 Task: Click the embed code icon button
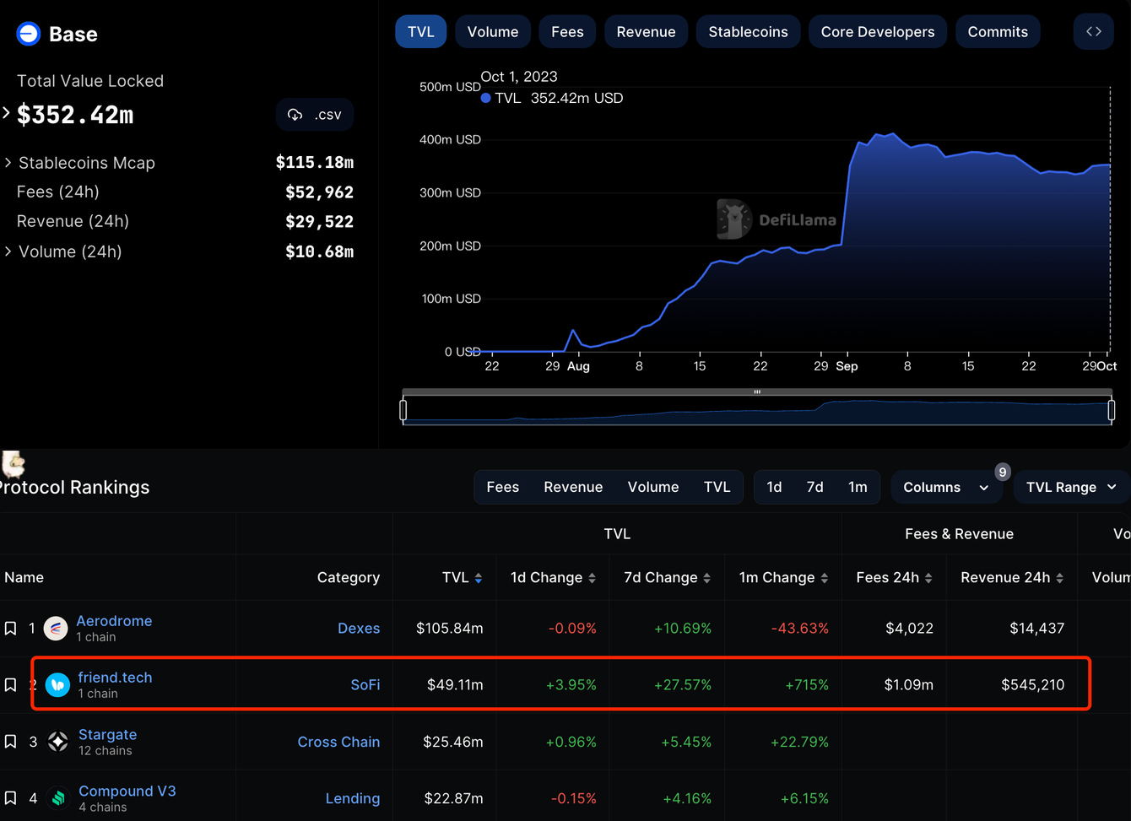[x=1093, y=32]
